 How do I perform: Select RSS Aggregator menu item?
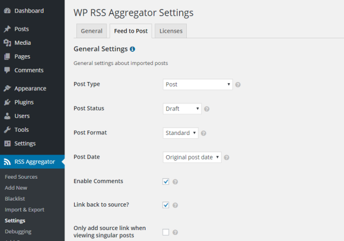pos(32,162)
